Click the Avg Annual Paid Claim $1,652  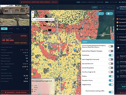[26, 76]
